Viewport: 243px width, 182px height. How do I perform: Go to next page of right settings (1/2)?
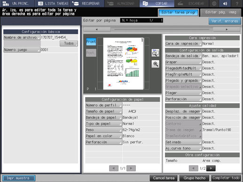coord(211,168)
